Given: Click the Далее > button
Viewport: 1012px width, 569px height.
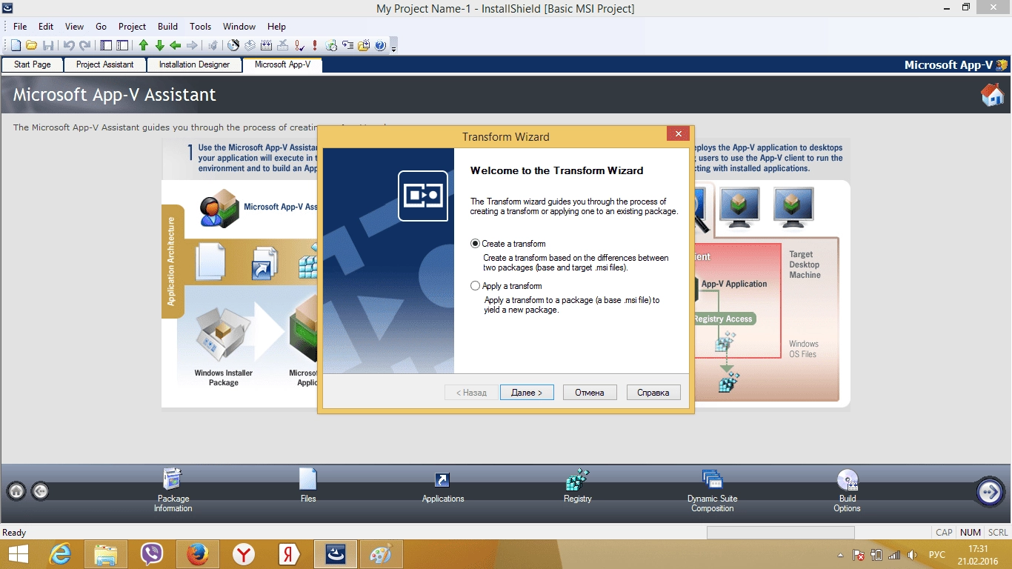Looking at the screenshot, I should pyautogui.click(x=527, y=393).
